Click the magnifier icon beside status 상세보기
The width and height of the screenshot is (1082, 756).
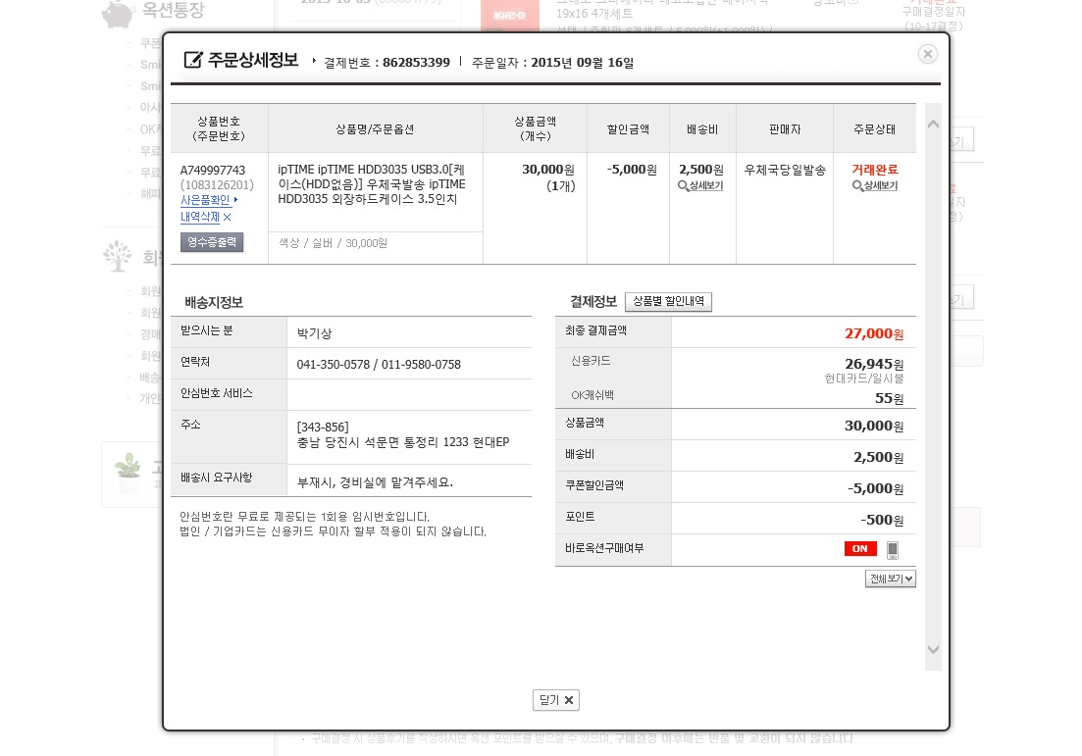[856, 186]
